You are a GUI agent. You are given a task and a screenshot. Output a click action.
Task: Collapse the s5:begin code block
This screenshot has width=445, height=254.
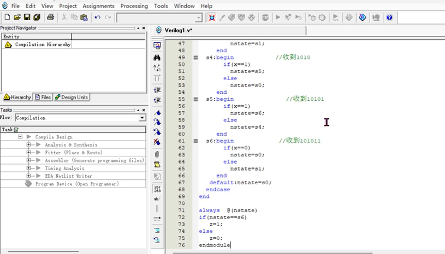coord(195,99)
